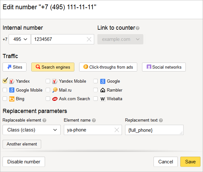Click the Another element button
This screenshot has height=172, width=203.
[22, 144]
